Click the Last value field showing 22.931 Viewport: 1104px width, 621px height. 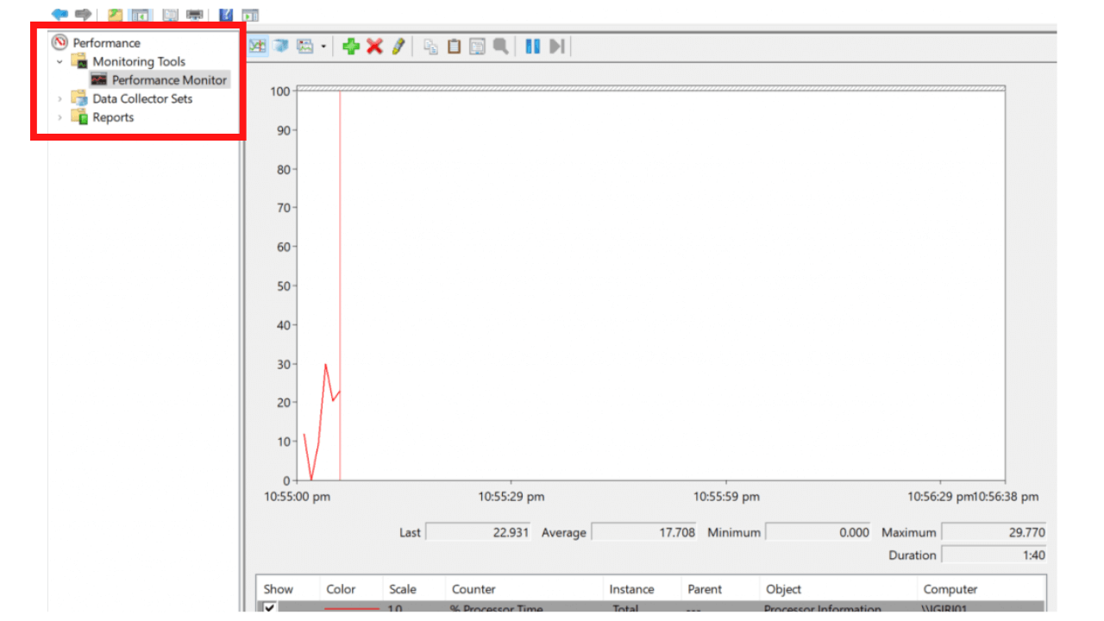479,533
